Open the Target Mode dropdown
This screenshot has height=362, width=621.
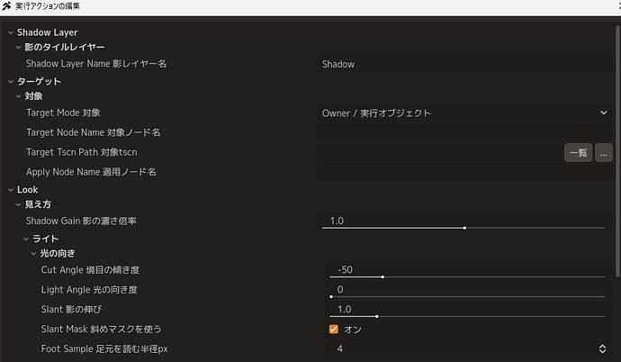(x=465, y=113)
